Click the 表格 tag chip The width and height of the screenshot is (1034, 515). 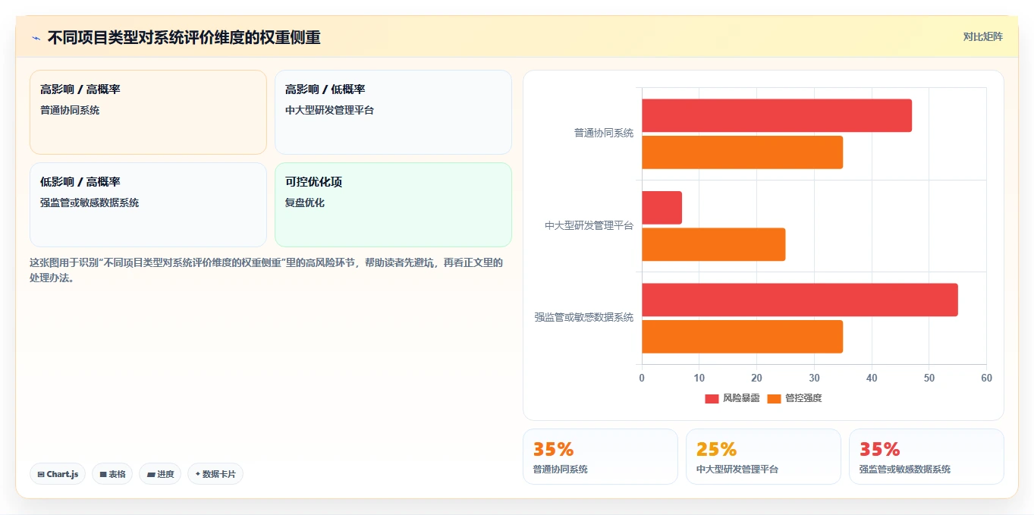pos(112,474)
